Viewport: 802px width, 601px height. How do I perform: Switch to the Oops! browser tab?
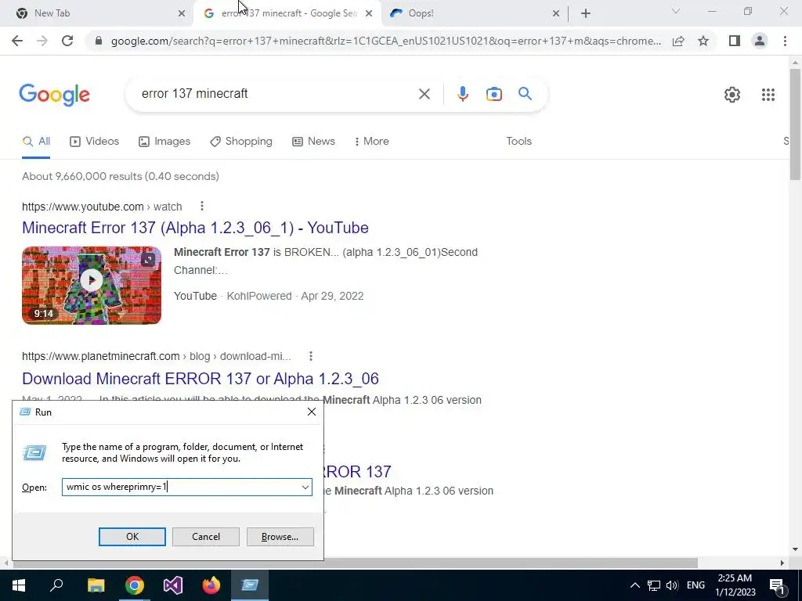tap(474, 13)
